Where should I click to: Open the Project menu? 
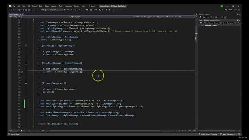click(x=34, y=6)
